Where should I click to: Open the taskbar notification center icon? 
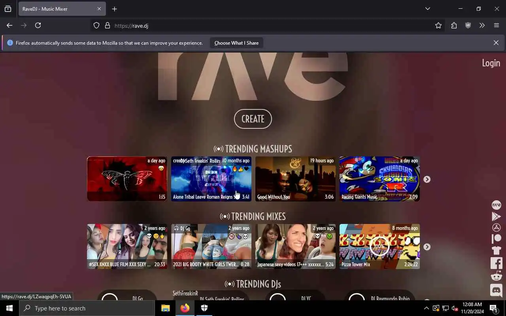click(x=493, y=308)
